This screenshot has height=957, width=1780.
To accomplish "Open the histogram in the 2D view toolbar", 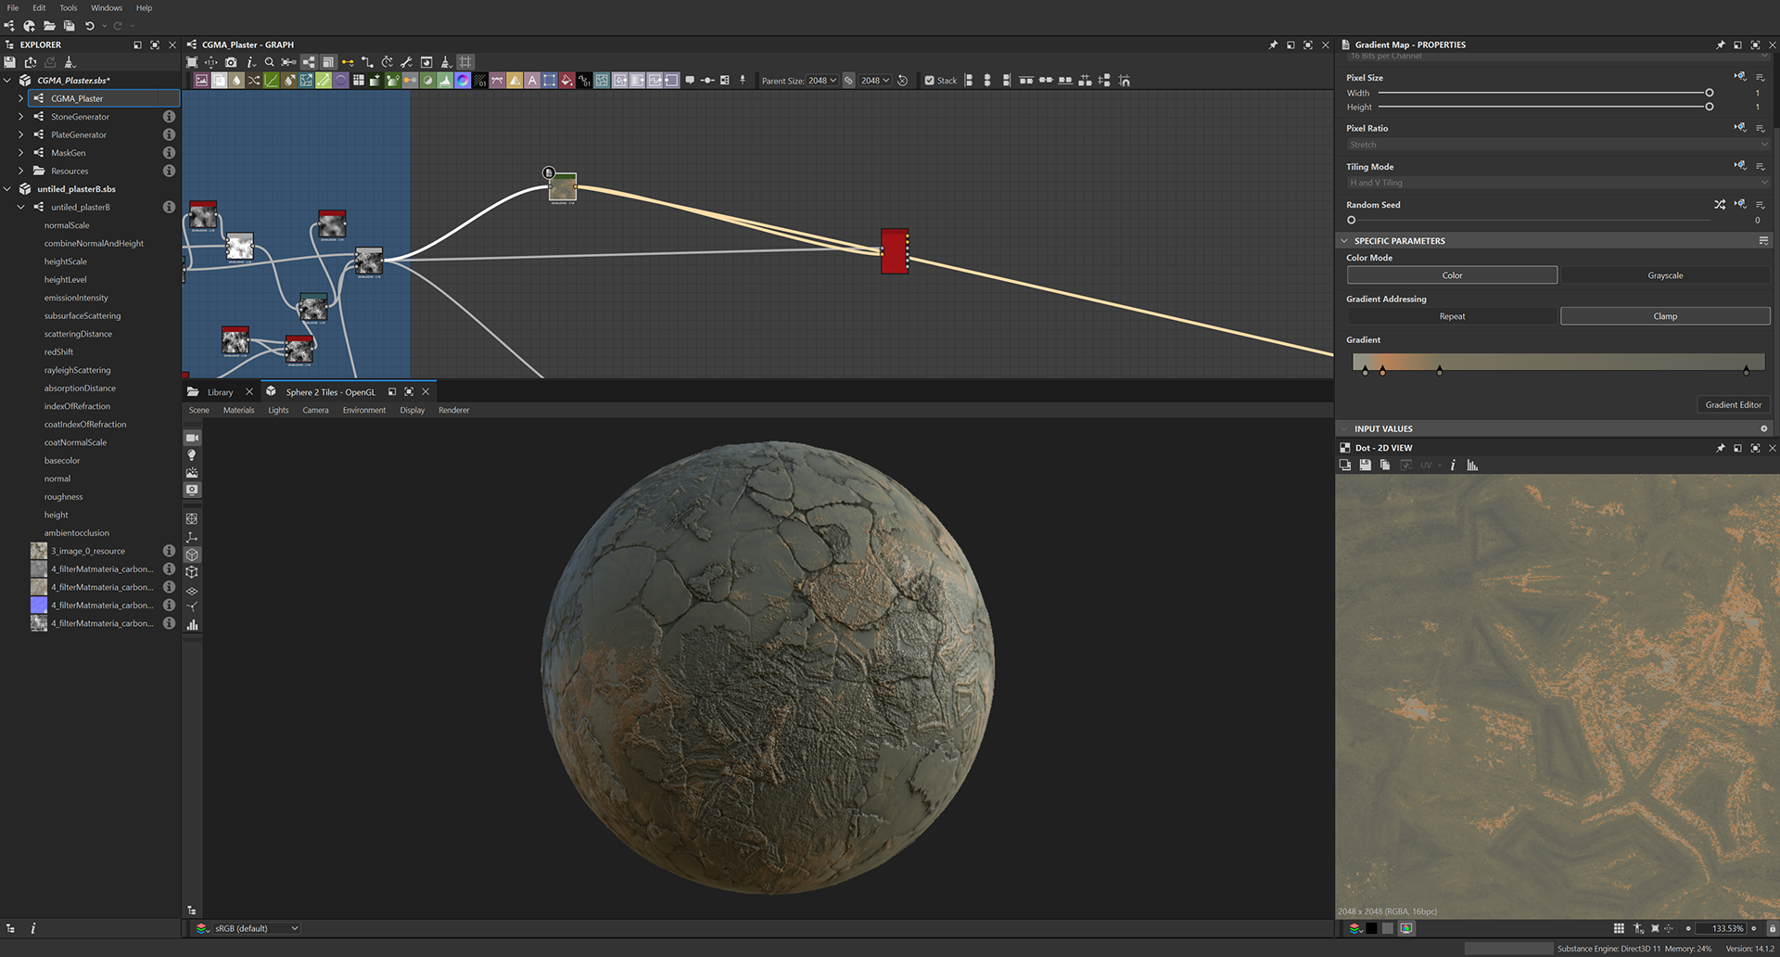I will pyautogui.click(x=1472, y=466).
